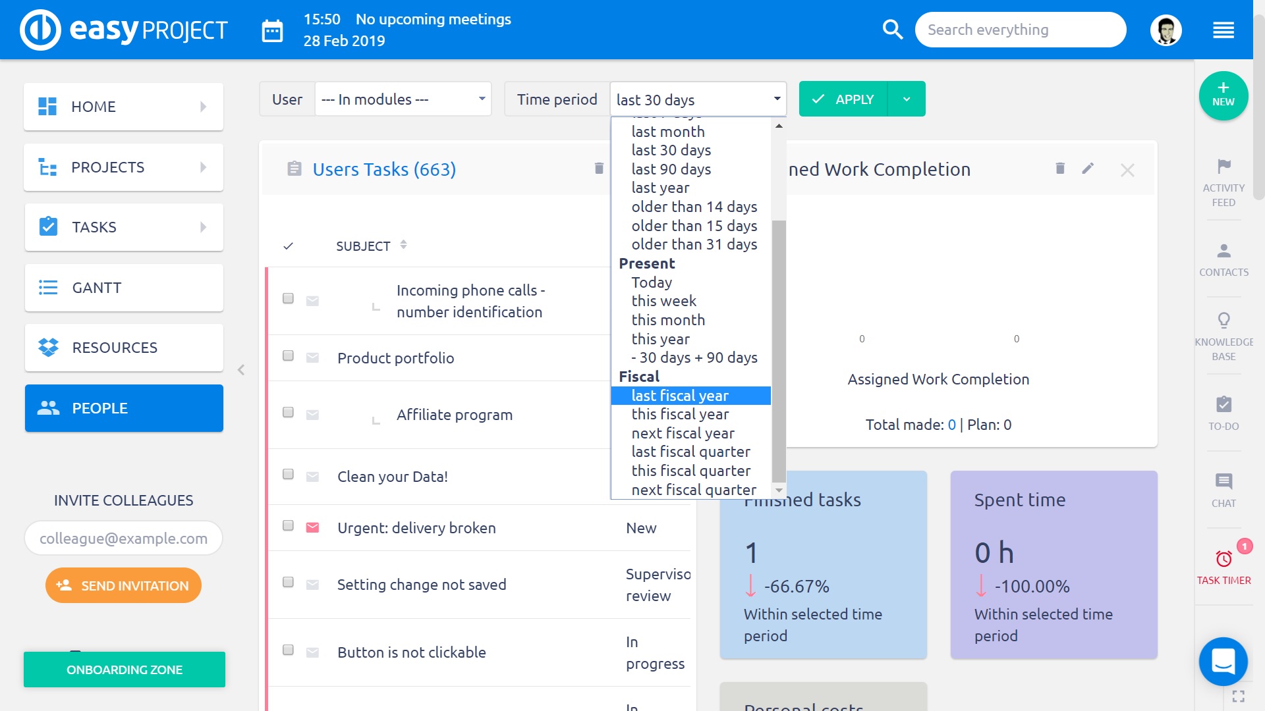Open the calendar meetings icon

[x=272, y=30]
